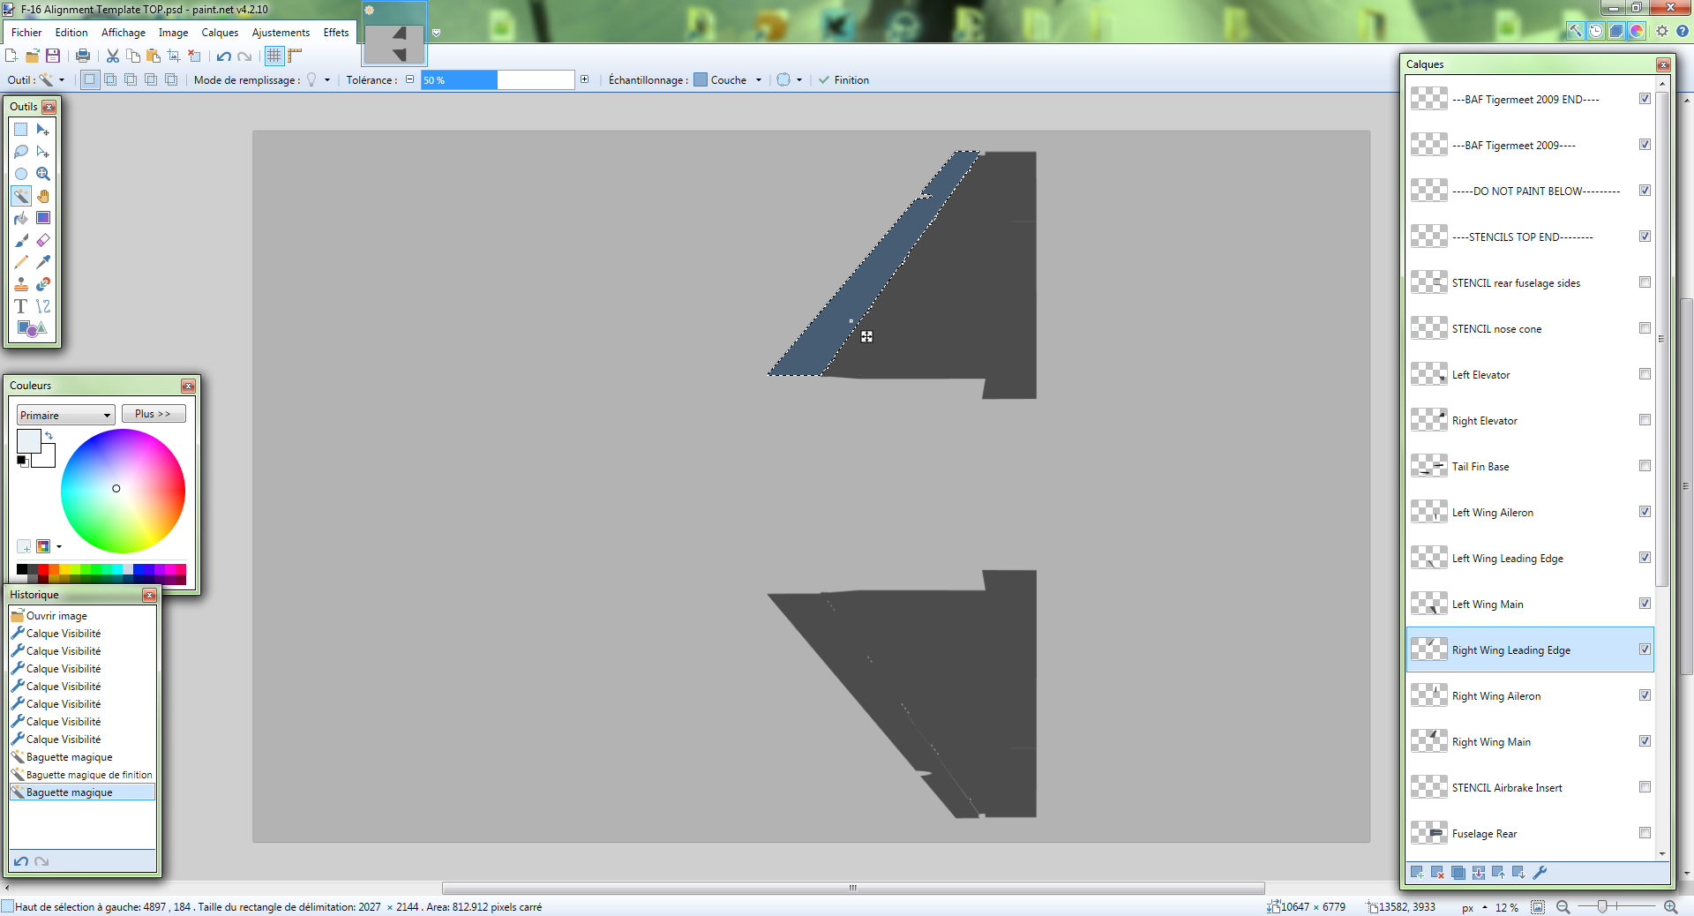Select the Zoom tool in Outils
This screenshot has height=916, width=1694.
coord(43,174)
